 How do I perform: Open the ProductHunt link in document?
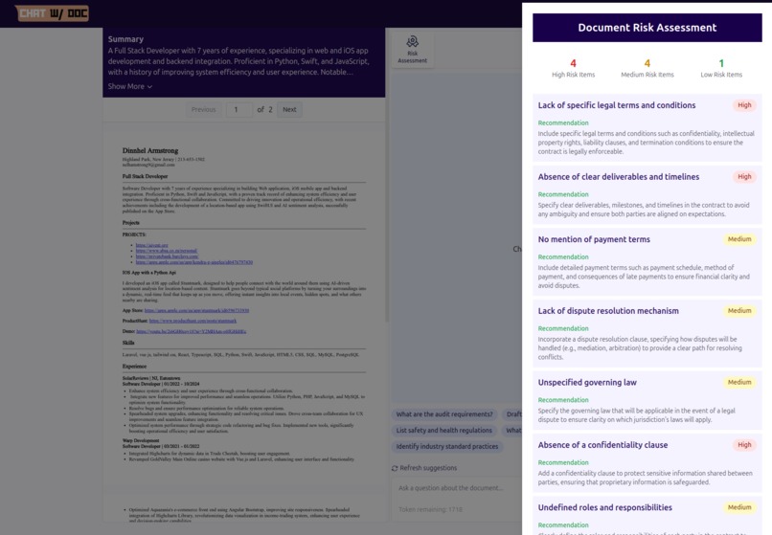pyautogui.click(x=193, y=321)
